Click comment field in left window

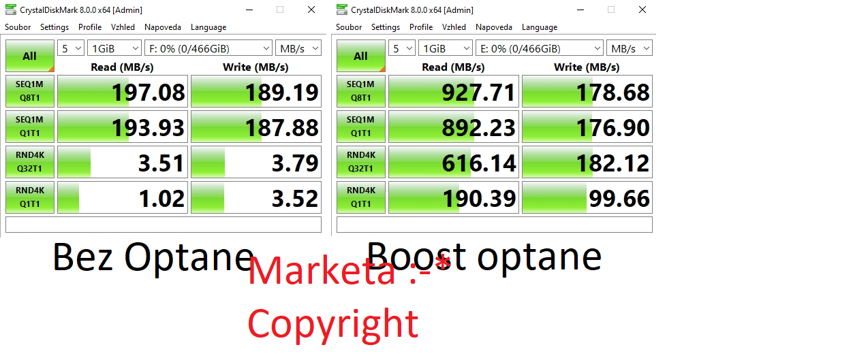click(164, 225)
